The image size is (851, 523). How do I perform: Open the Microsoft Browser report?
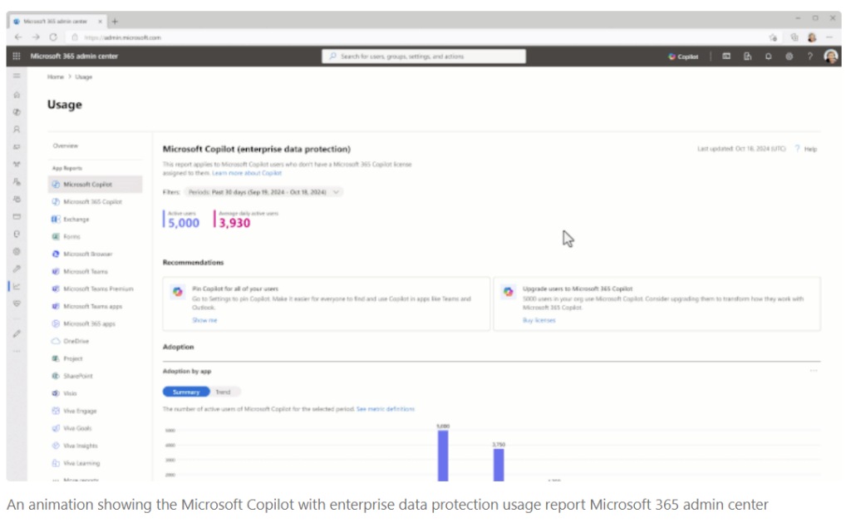(87, 254)
